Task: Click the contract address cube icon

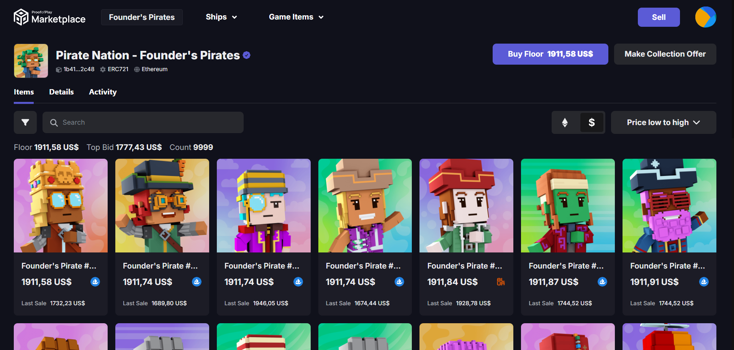Action: tap(59, 70)
